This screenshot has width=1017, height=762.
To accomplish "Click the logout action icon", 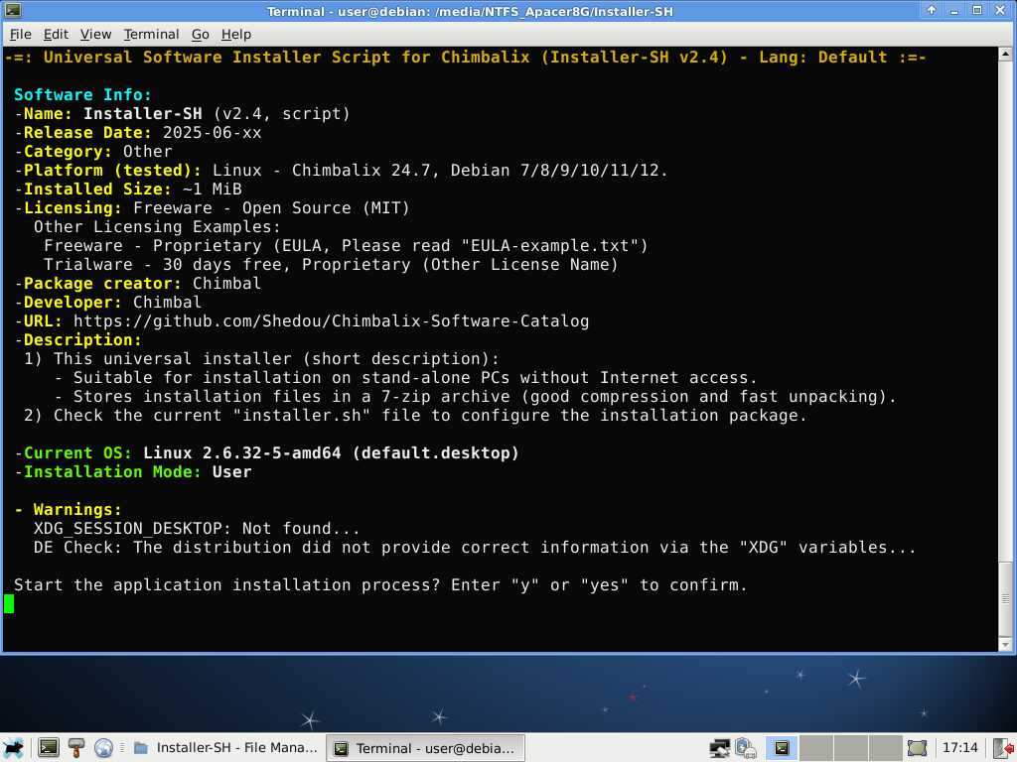I will [1004, 748].
